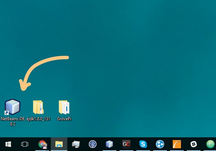
Task: Switch to File Explorer in the taskbar
Action: click(59, 144)
